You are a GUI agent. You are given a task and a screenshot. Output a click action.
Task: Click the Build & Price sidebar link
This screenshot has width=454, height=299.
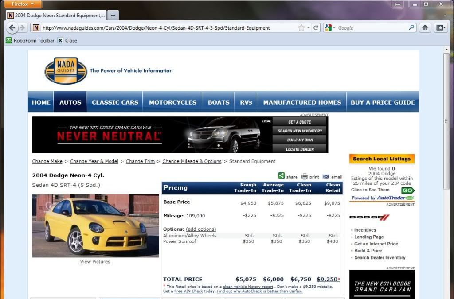pos(368,251)
